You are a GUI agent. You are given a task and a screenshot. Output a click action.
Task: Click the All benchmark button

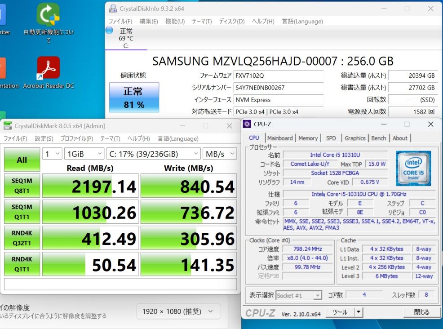click(x=22, y=160)
